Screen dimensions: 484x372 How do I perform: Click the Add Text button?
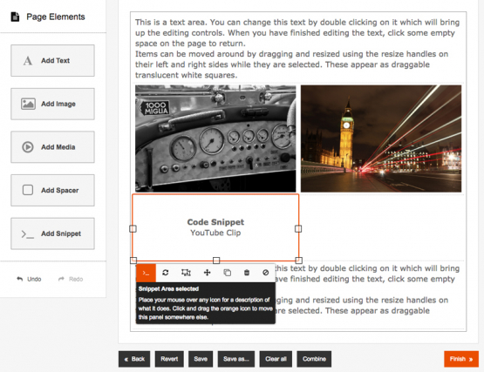(53, 60)
